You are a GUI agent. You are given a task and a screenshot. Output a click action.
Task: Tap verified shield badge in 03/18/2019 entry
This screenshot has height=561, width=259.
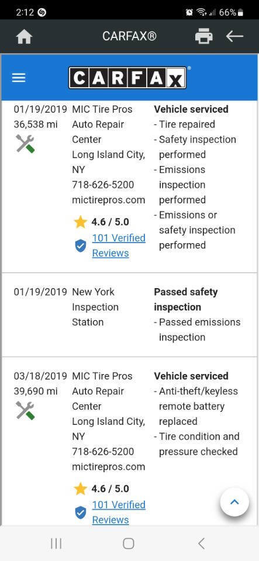pyautogui.click(x=81, y=512)
